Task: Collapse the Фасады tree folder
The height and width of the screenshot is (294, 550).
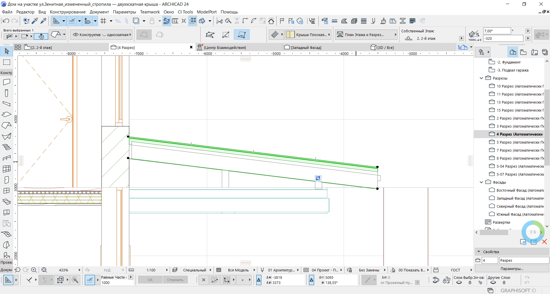Action: [482, 182]
